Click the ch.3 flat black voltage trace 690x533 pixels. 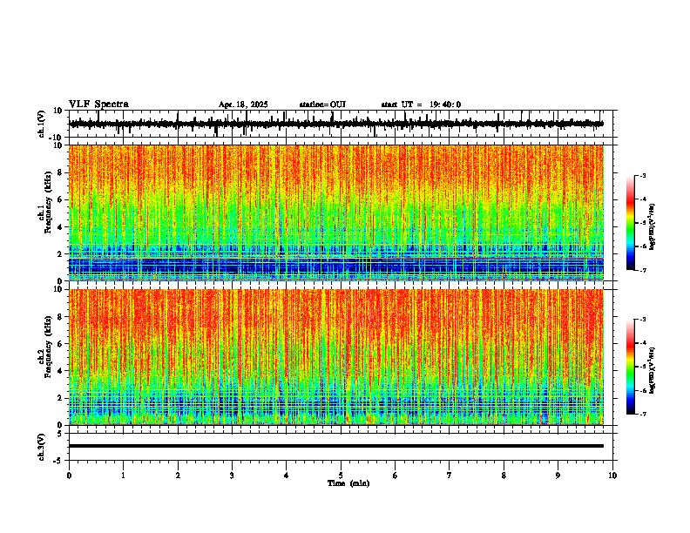(336, 446)
